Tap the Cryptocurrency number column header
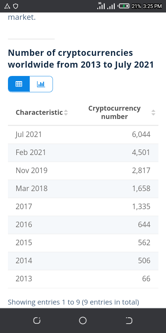The width and height of the screenshot is (166, 333). coord(114,112)
